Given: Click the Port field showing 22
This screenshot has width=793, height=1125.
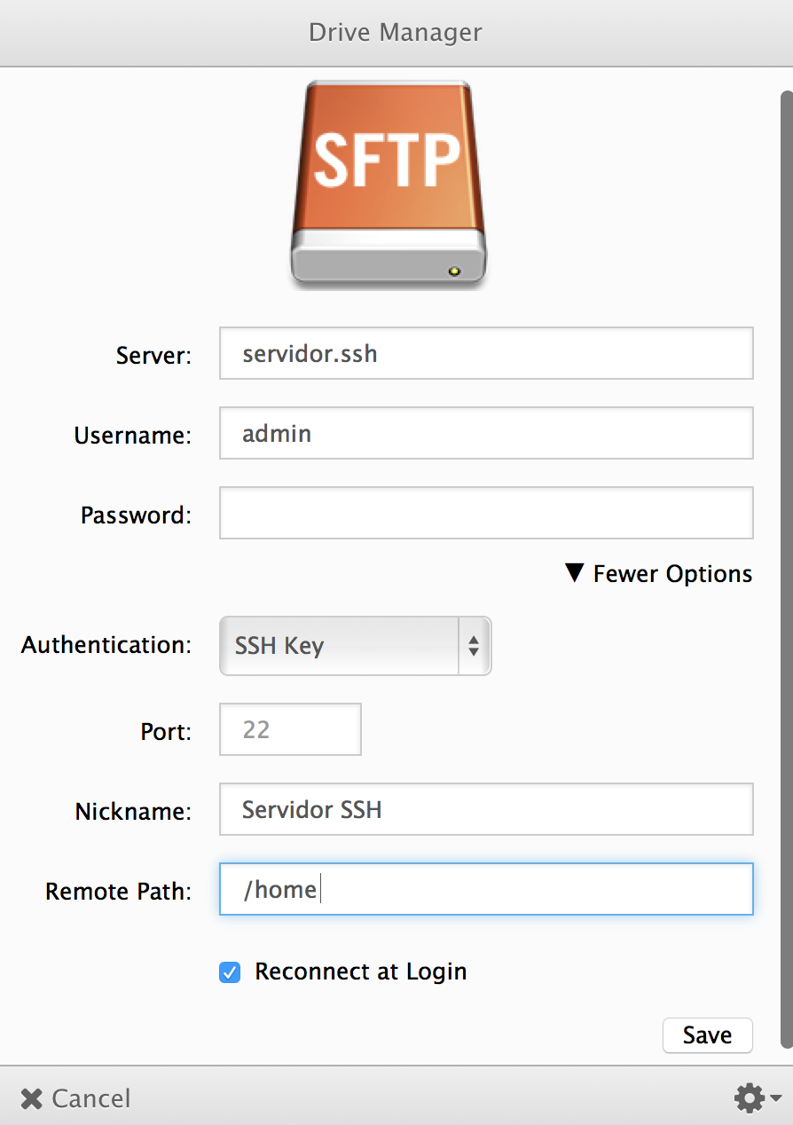Looking at the screenshot, I should [x=290, y=729].
